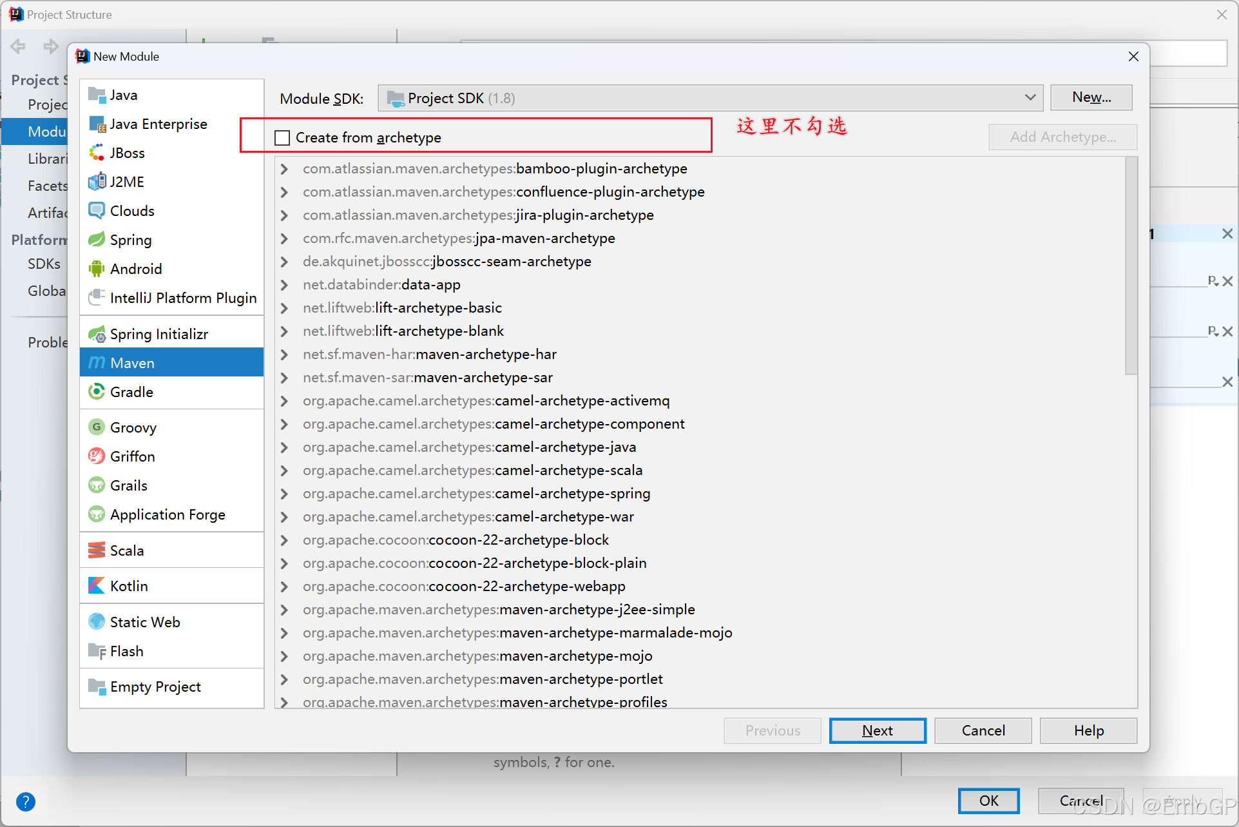Screen dimensions: 1239x827
Task: Select the JBoss icon in module list
Action: [97, 153]
